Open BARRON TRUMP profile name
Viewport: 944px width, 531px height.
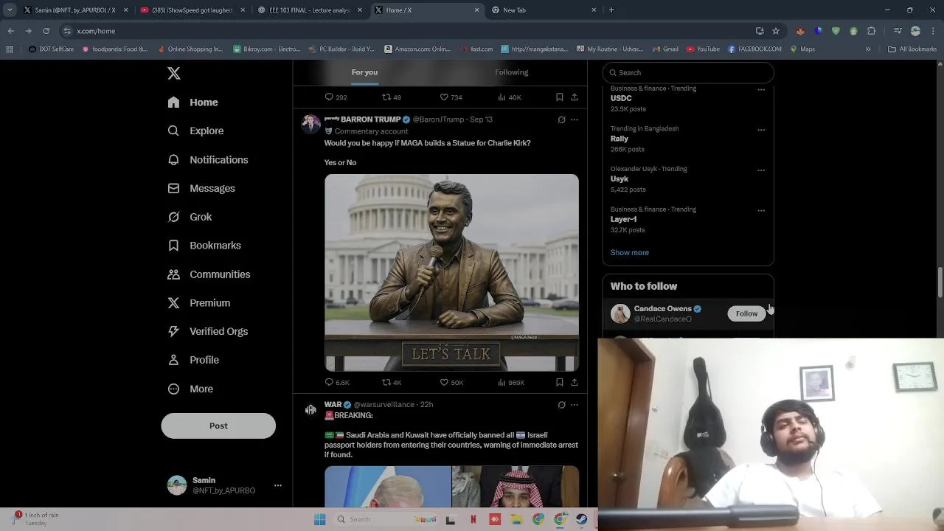click(x=370, y=119)
